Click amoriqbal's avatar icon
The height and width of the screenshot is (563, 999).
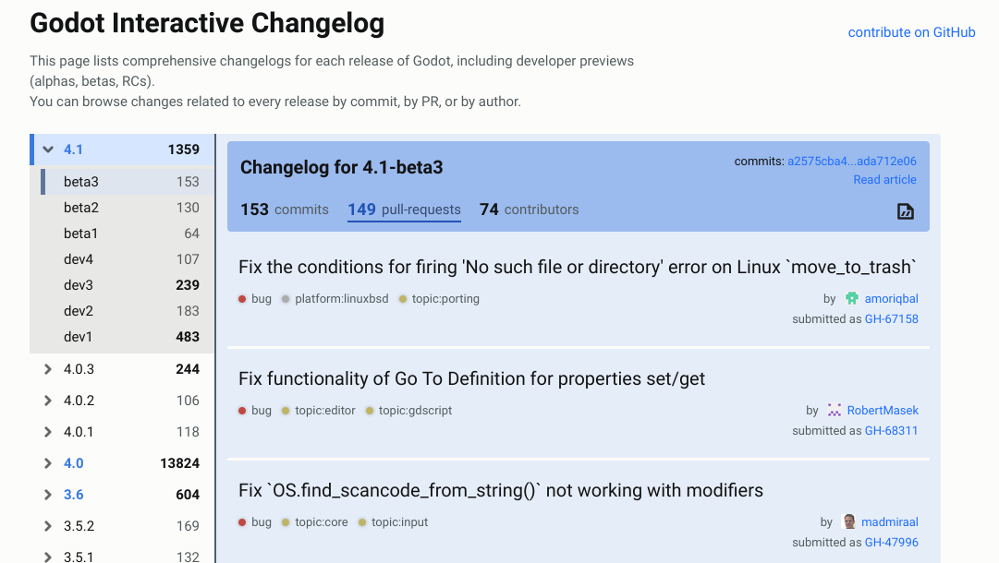click(852, 298)
